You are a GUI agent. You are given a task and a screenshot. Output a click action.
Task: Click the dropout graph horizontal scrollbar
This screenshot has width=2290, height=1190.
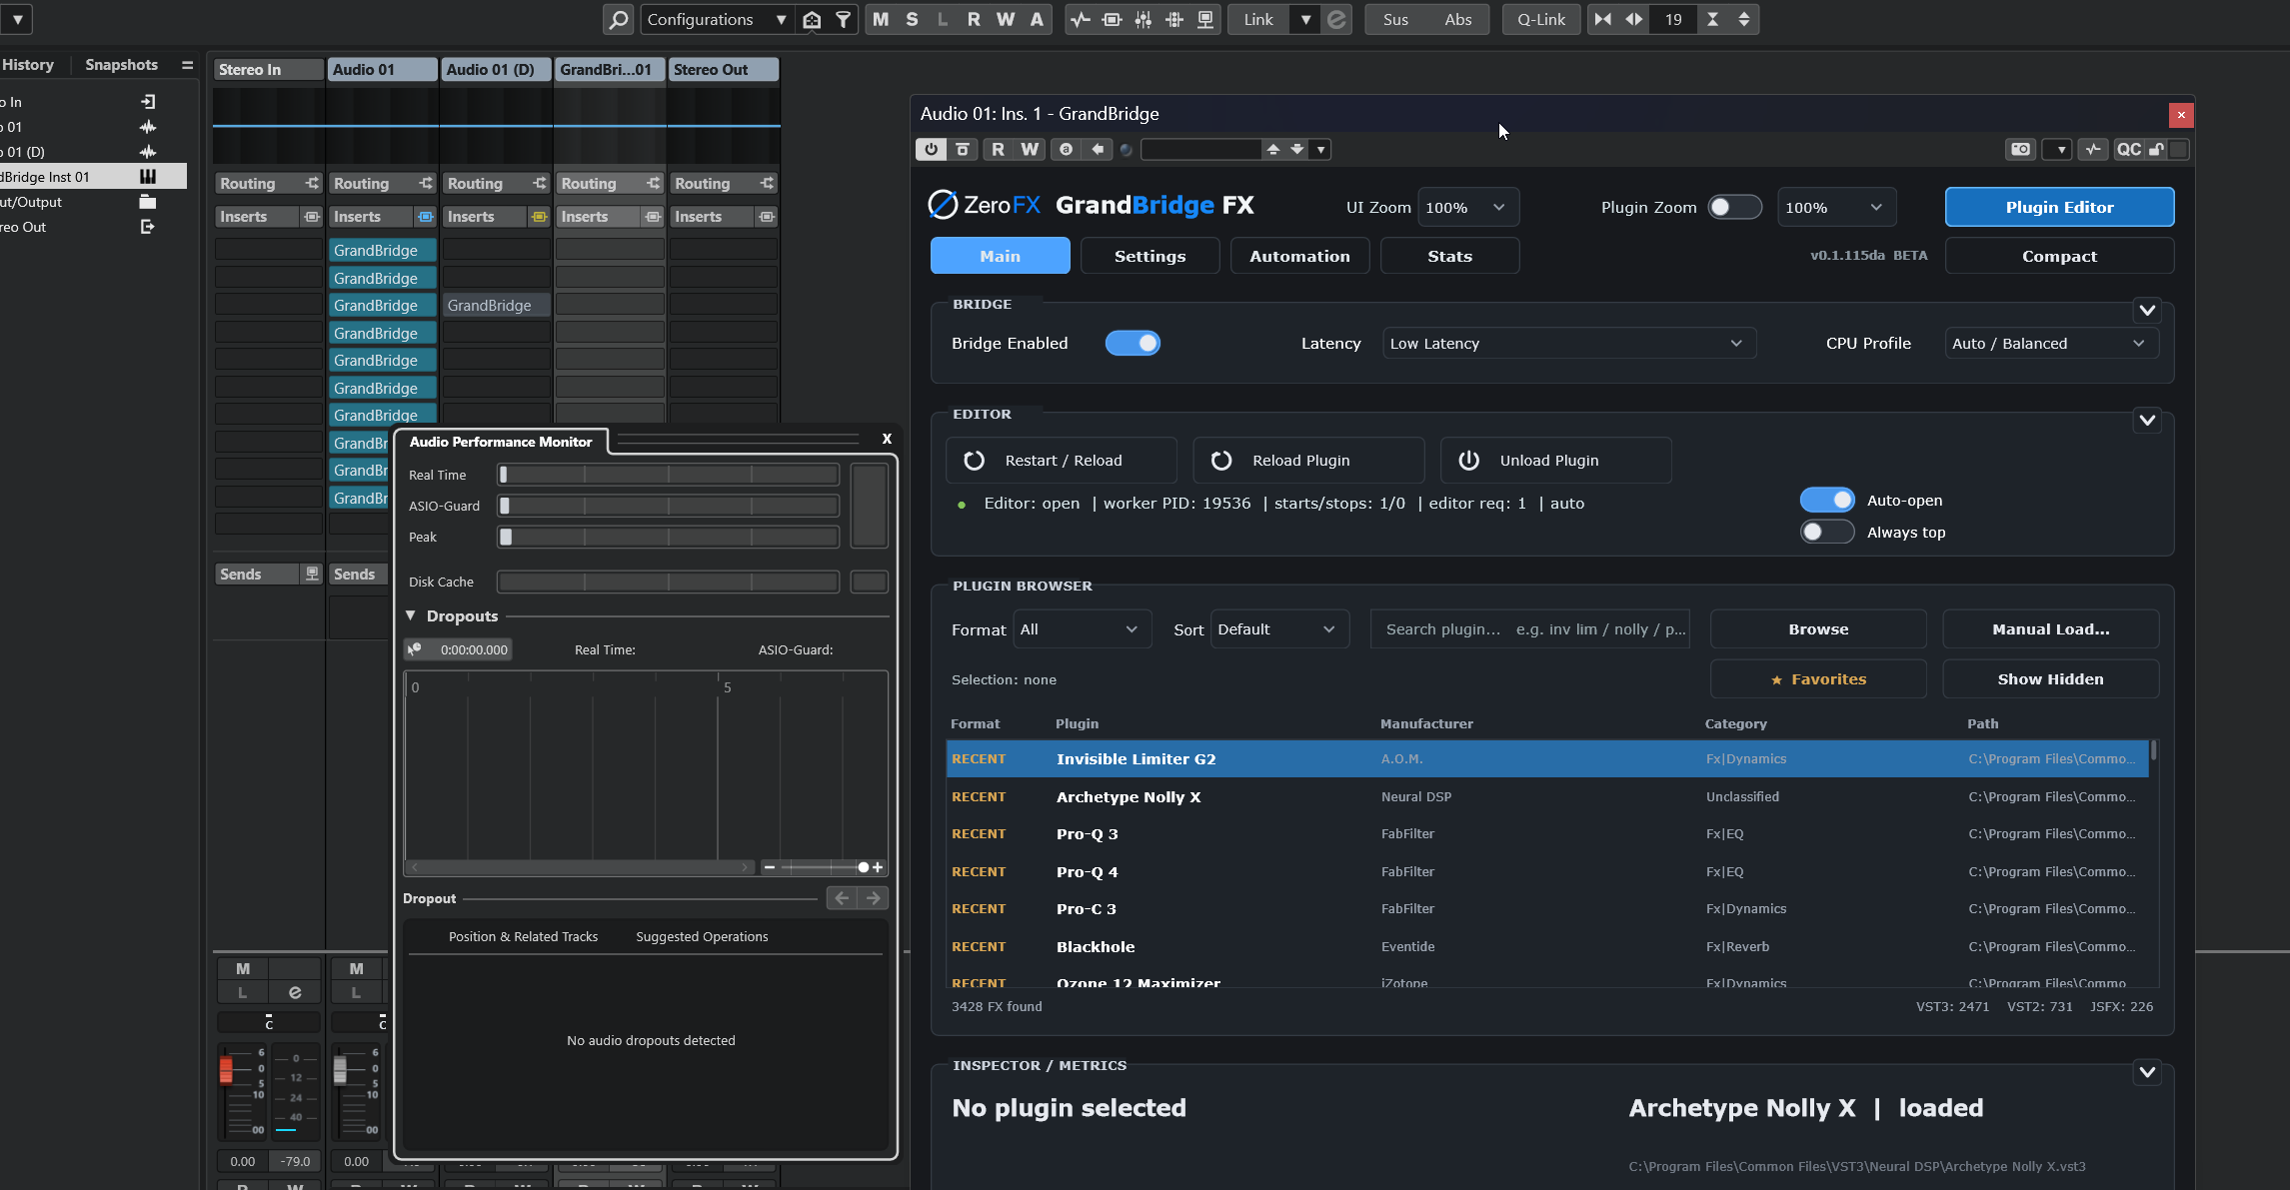(581, 867)
